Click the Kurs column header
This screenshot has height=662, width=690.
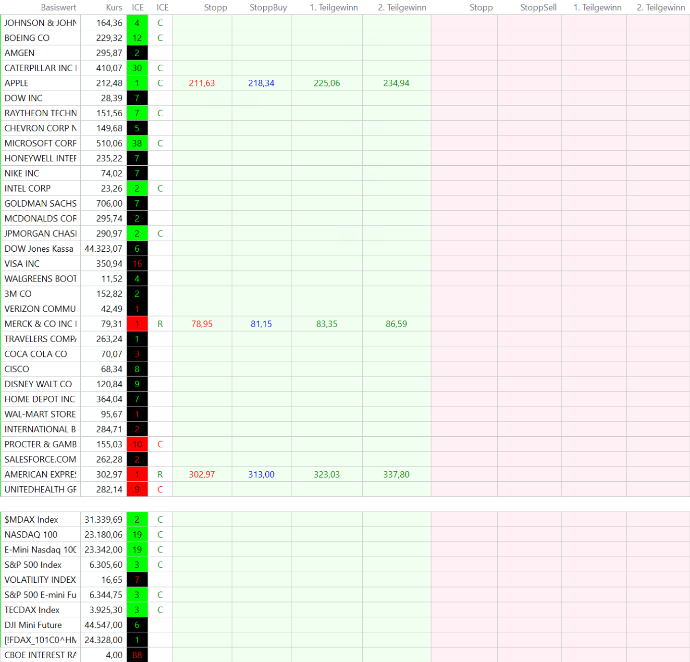(114, 8)
